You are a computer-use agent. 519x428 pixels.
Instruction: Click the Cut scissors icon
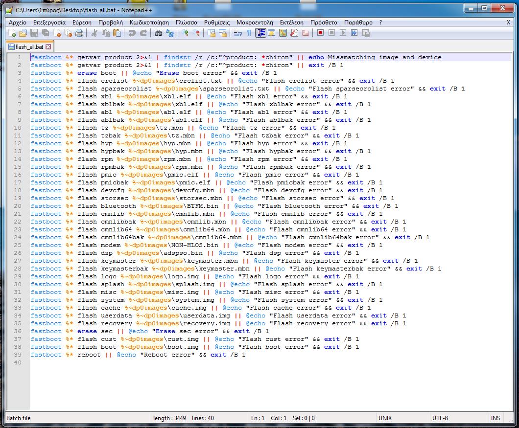pyautogui.click(x=94, y=33)
